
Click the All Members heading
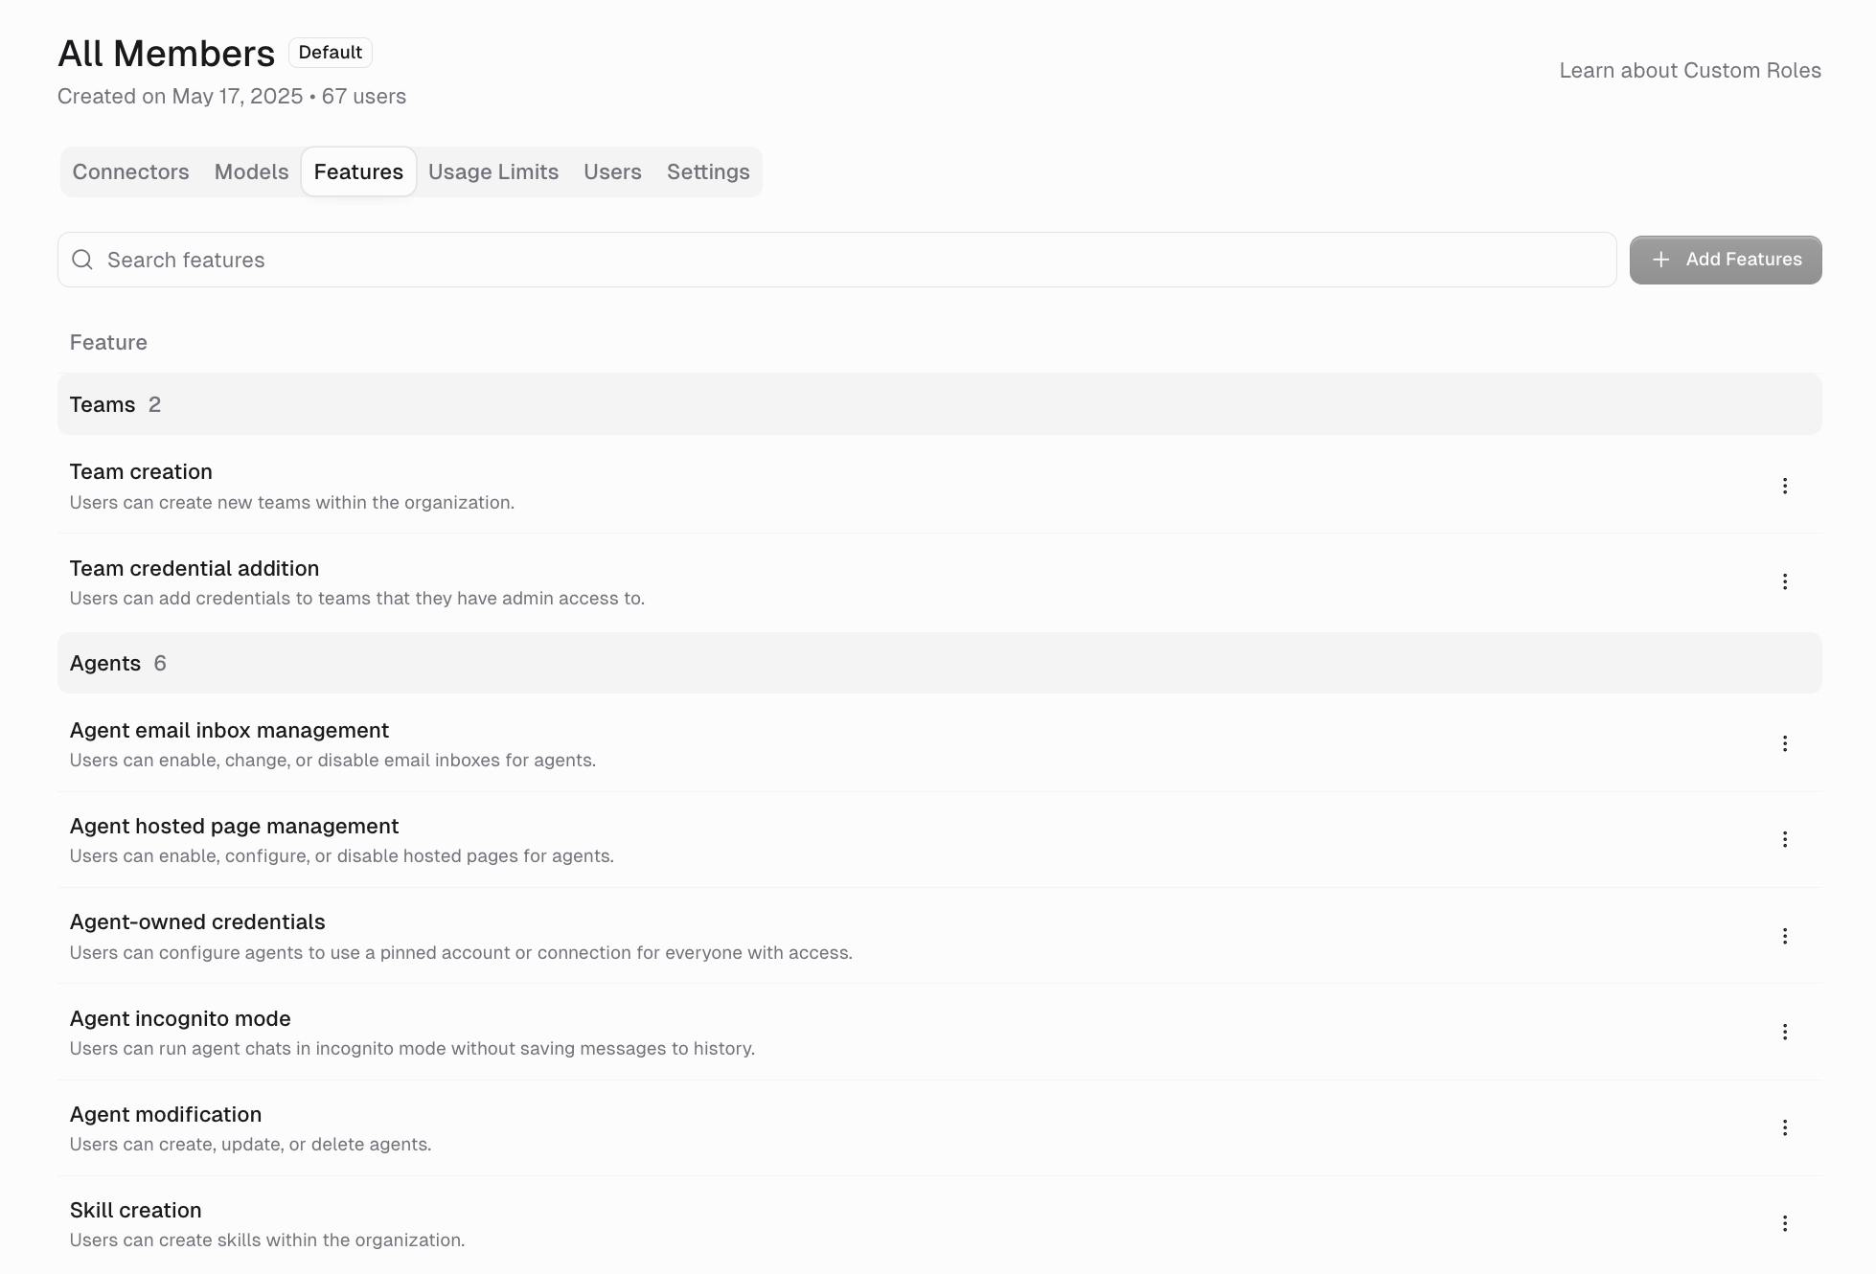(x=167, y=54)
